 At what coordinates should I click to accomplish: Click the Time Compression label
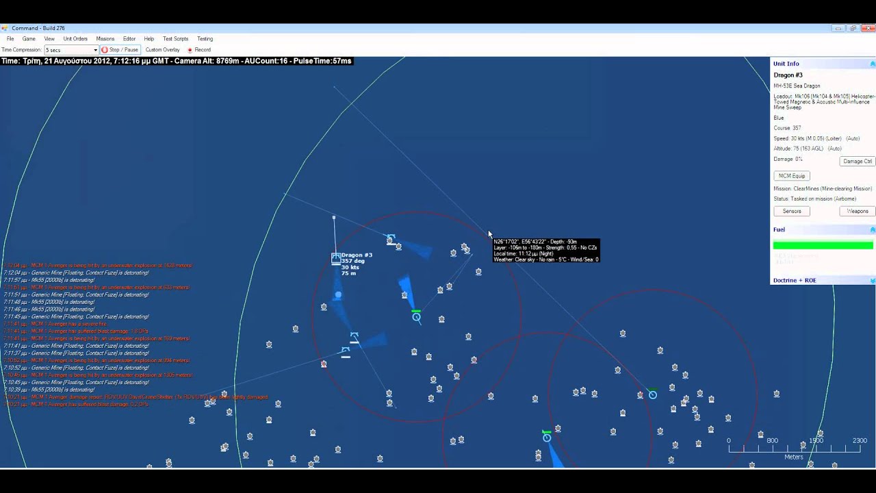pyautogui.click(x=22, y=50)
